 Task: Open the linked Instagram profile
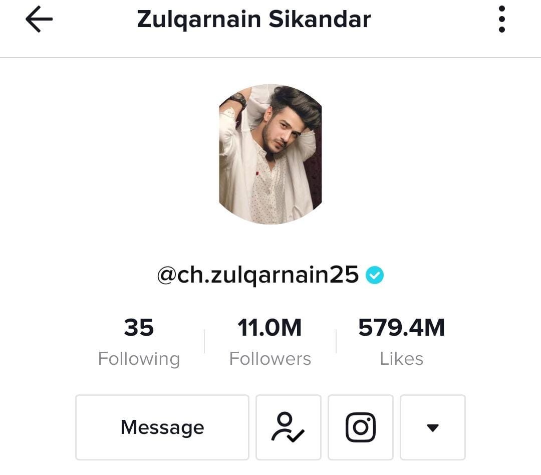[x=361, y=427]
